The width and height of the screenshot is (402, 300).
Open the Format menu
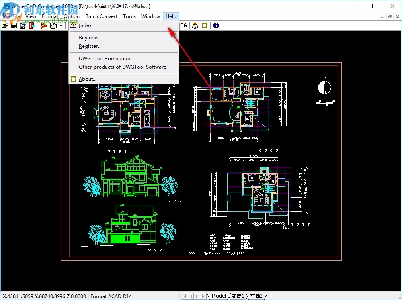(50, 16)
